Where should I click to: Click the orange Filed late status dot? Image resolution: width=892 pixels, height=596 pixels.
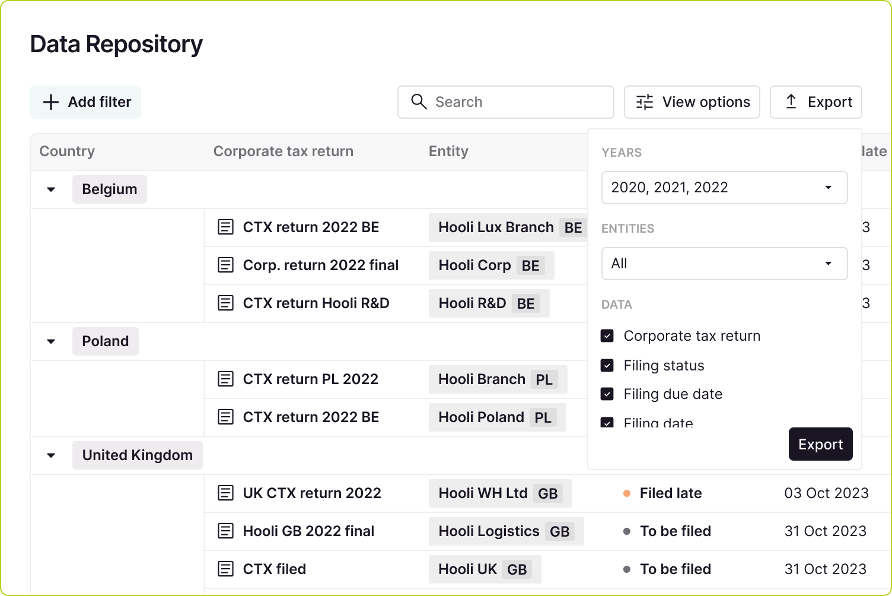627,493
